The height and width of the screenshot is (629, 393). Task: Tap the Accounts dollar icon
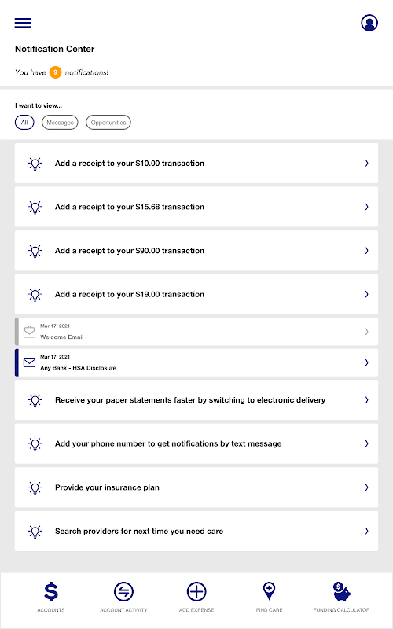51,592
